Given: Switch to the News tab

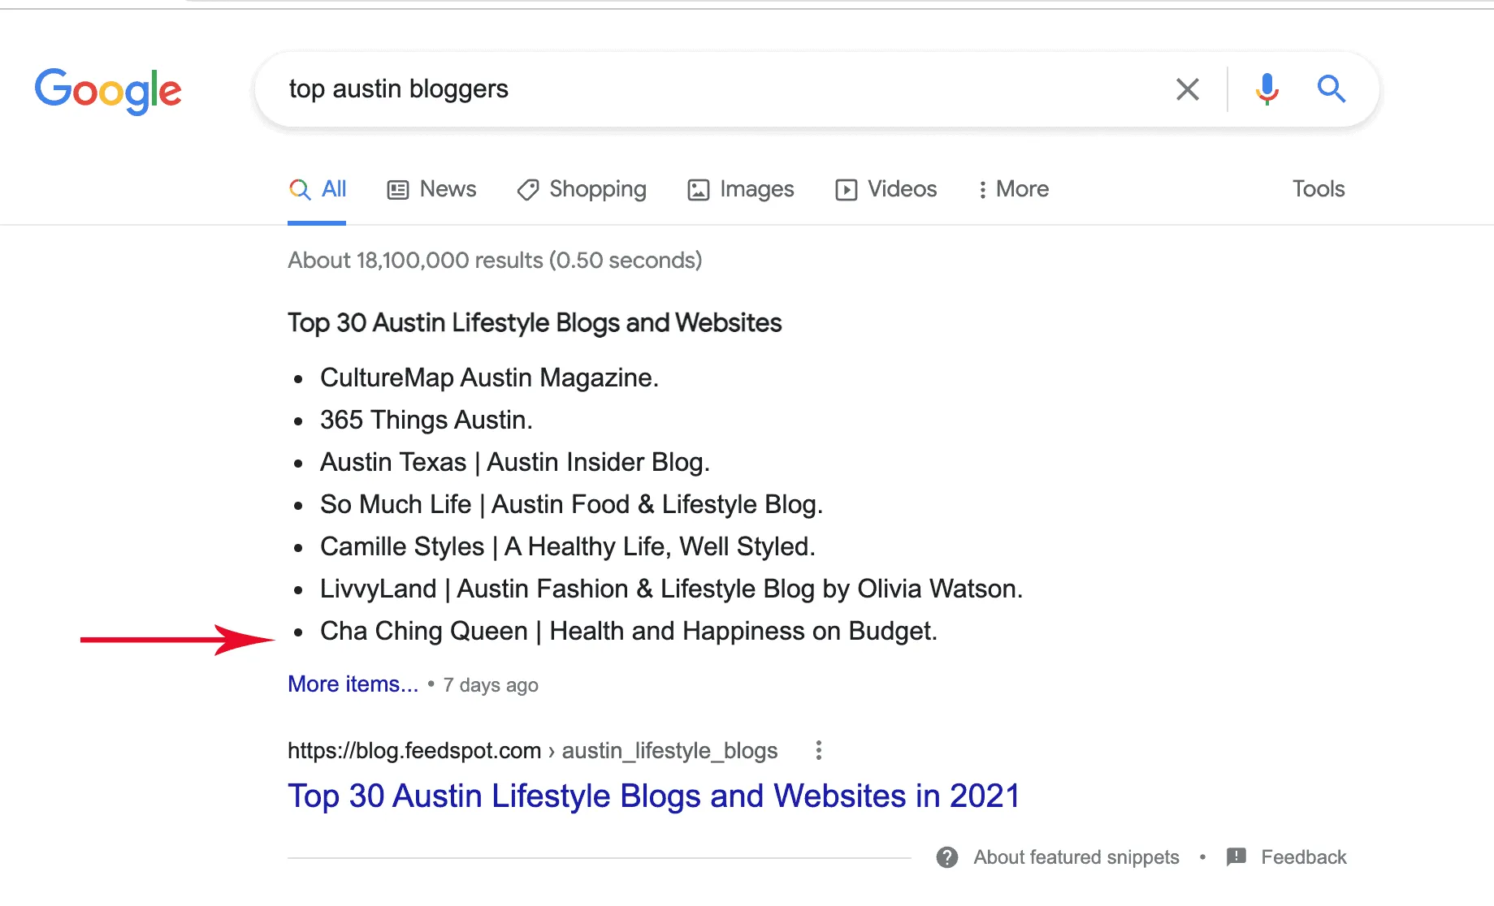Looking at the screenshot, I should (x=431, y=189).
